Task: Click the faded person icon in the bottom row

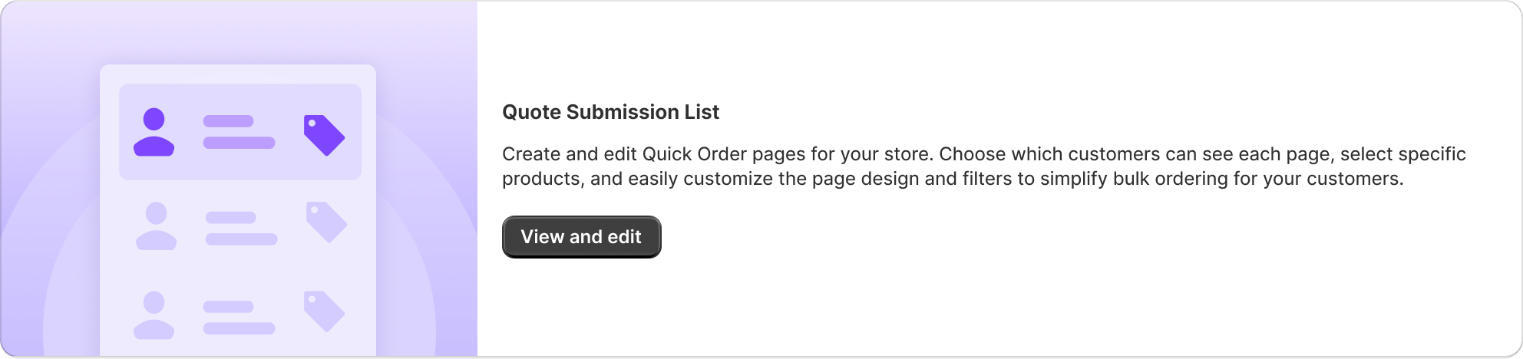Action: [154, 315]
